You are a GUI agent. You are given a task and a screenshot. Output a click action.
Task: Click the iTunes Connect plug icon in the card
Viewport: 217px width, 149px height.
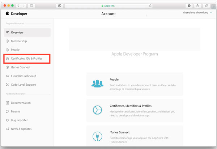coord(98,136)
